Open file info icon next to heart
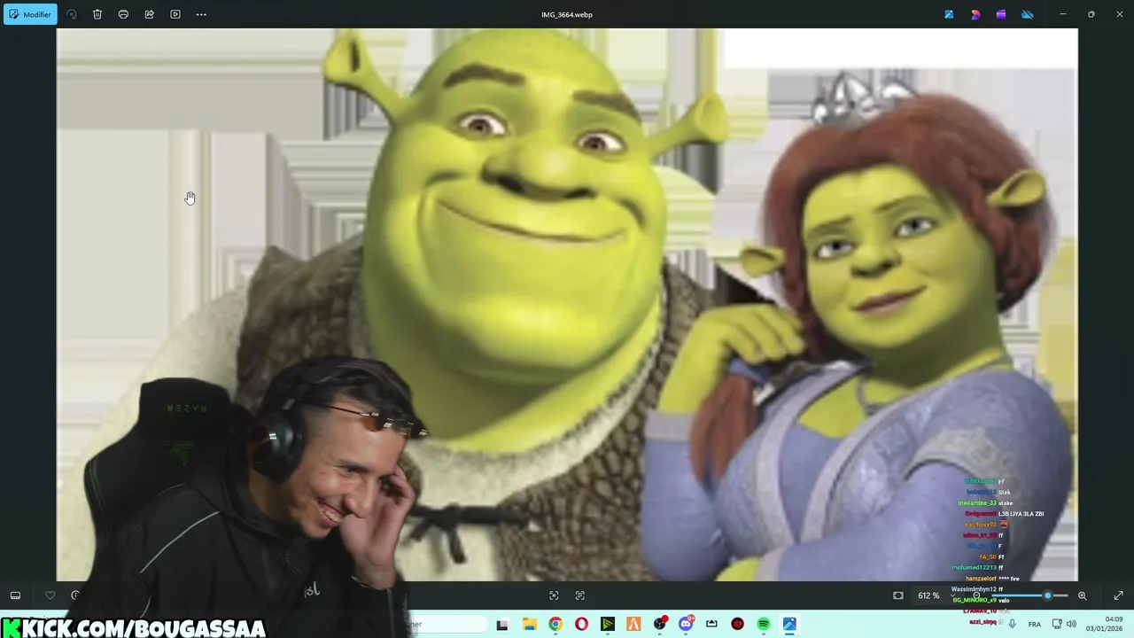This screenshot has height=638, width=1134. click(x=75, y=595)
